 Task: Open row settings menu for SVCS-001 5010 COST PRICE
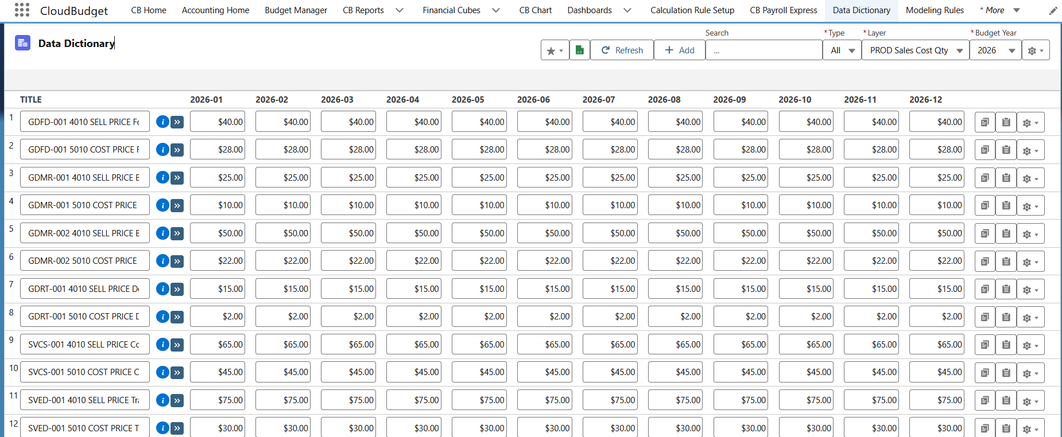(x=1030, y=372)
